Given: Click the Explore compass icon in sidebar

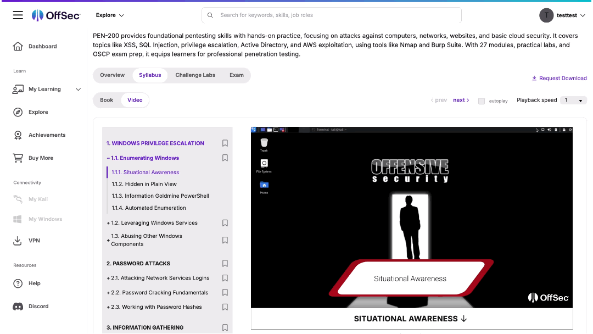Looking at the screenshot, I should (18, 112).
